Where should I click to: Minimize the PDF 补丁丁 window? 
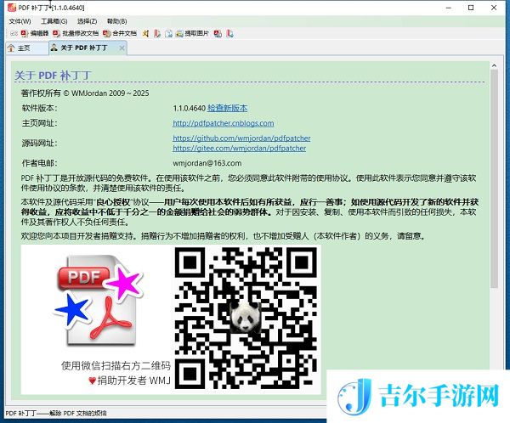(449, 8)
